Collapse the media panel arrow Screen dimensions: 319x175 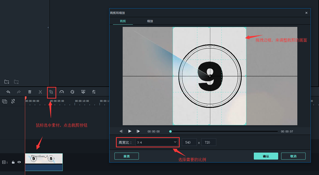(48, 27)
